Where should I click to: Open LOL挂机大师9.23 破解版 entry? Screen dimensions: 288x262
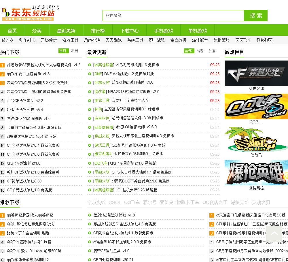coord(136,190)
